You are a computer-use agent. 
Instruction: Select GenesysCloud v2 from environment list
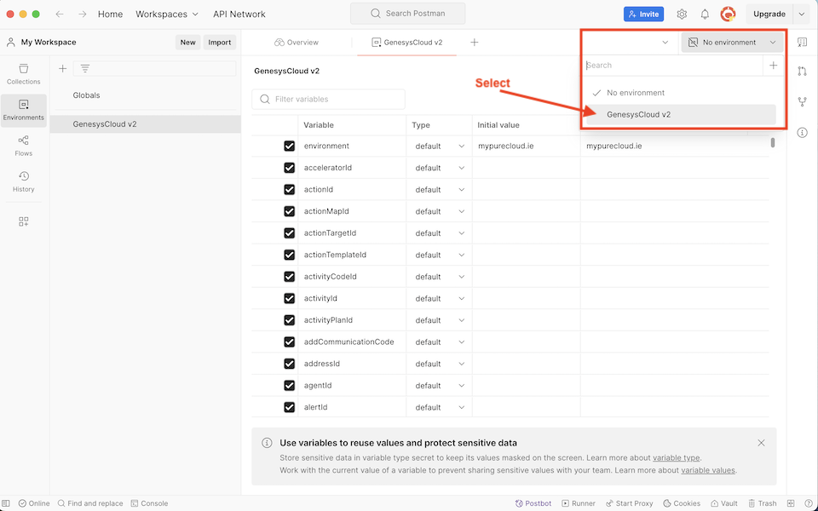639,114
